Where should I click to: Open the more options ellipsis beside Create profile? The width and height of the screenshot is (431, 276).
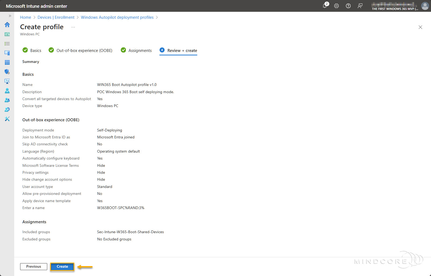pyautogui.click(x=73, y=27)
